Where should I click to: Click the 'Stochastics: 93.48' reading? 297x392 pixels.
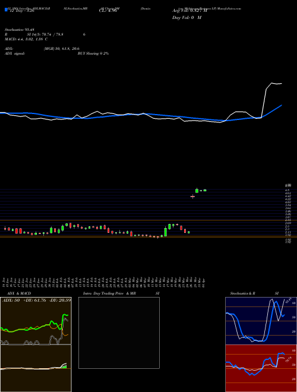pyautogui.click(x=19, y=30)
